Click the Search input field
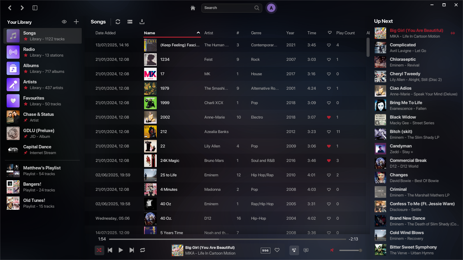The width and height of the screenshot is (463, 260). [x=231, y=8]
